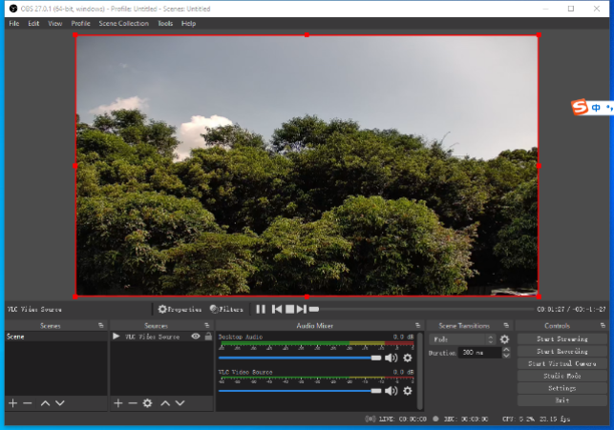Click the Duration spinner arrows
The image size is (614, 430).
coord(506,353)
